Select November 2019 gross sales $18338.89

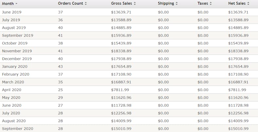[121, 51]
